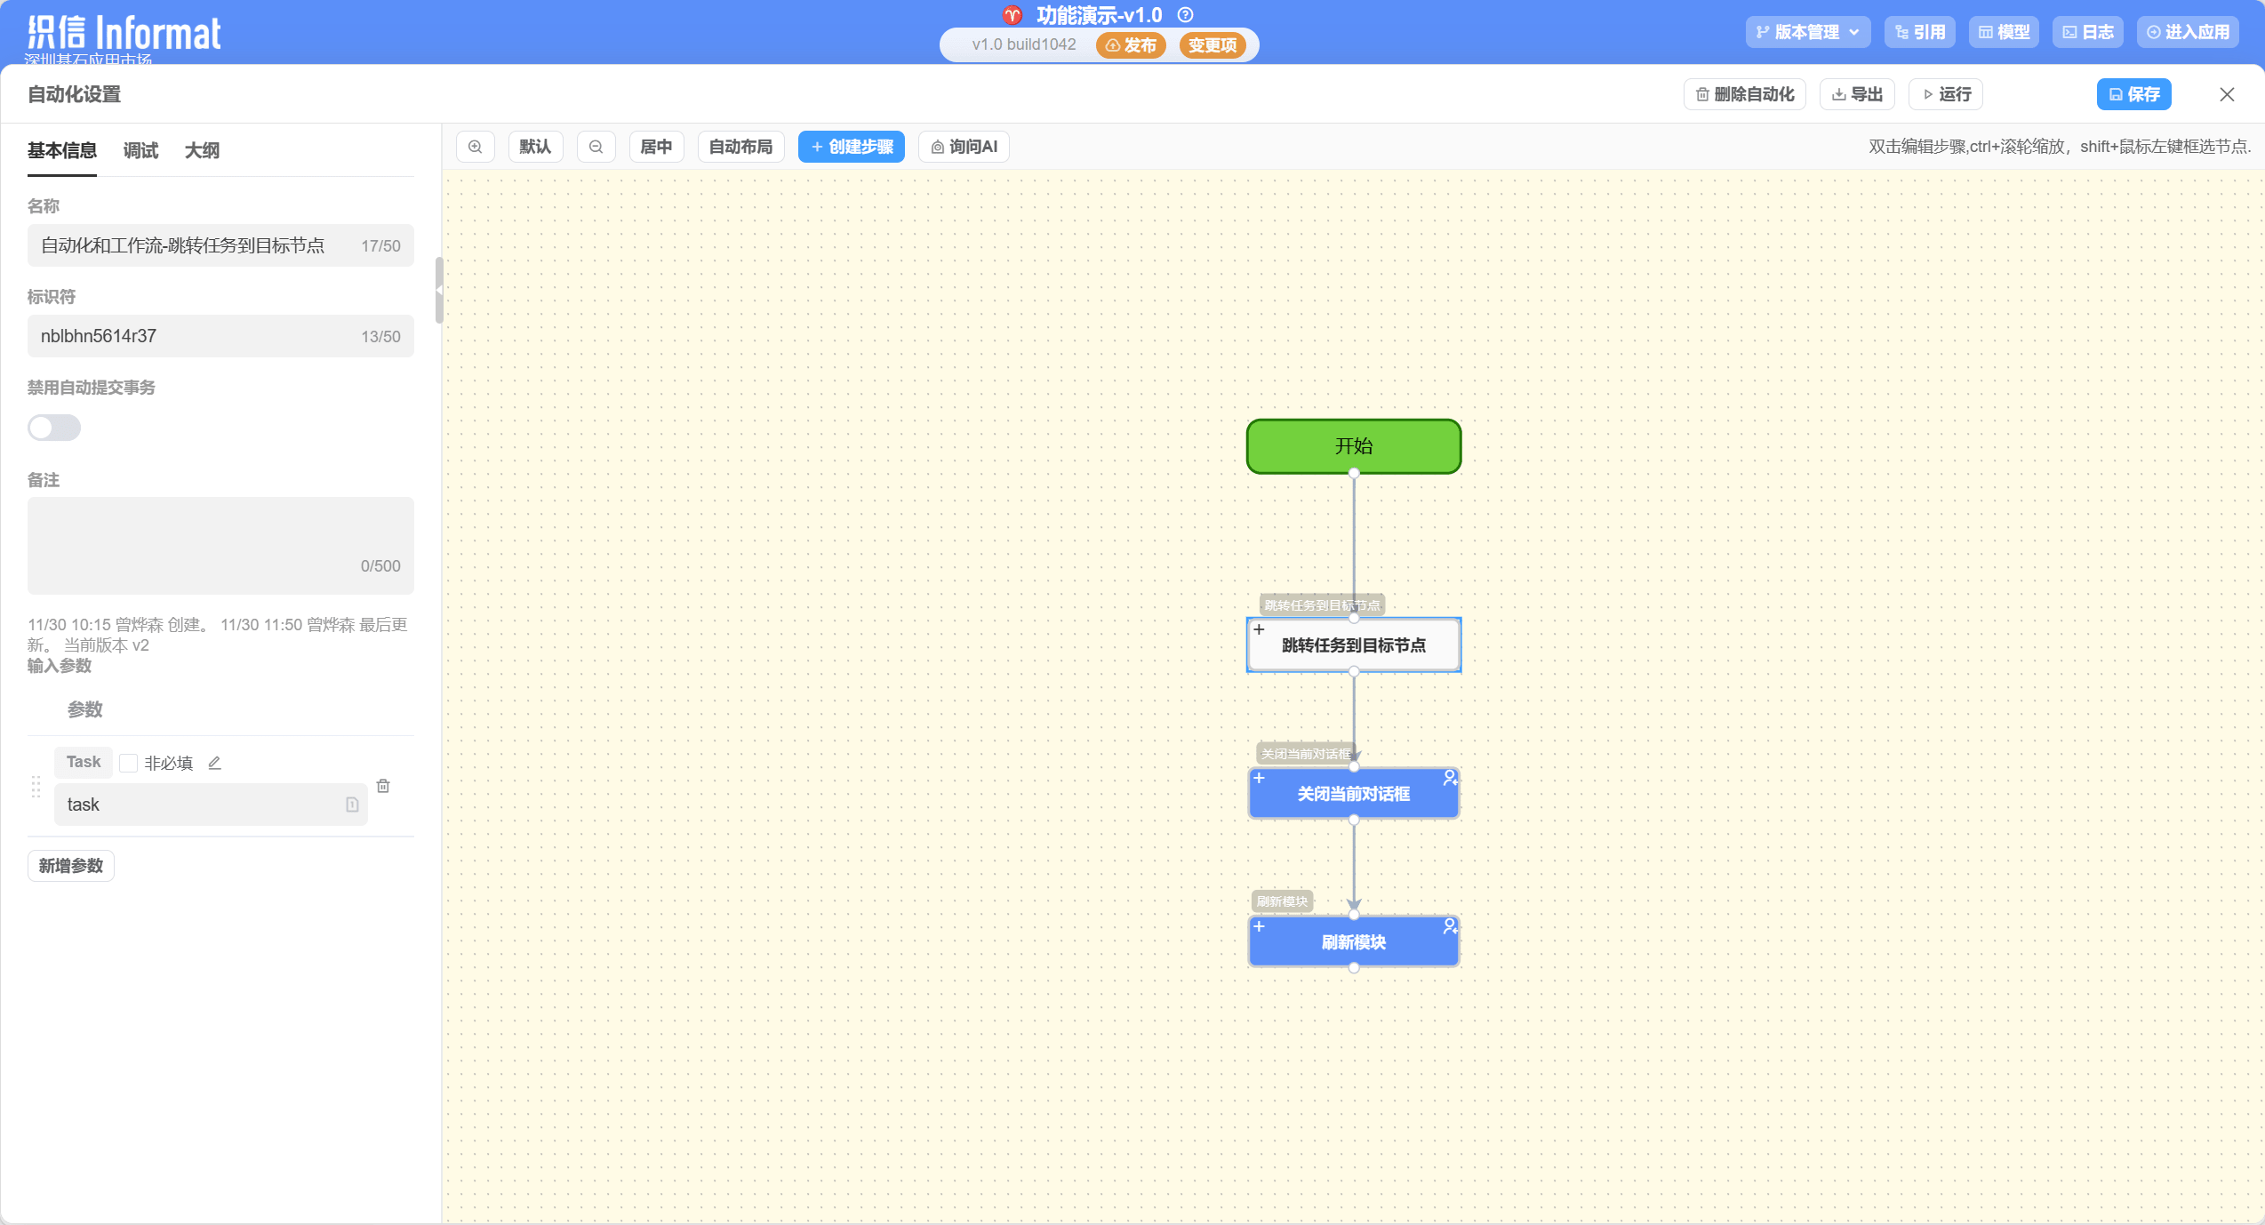Click user icon on 关闭当前对话框 node
Image resolution: width=2265 pixels, height=1225 pixels.
pyautogui.click(x=1450, y=778)
